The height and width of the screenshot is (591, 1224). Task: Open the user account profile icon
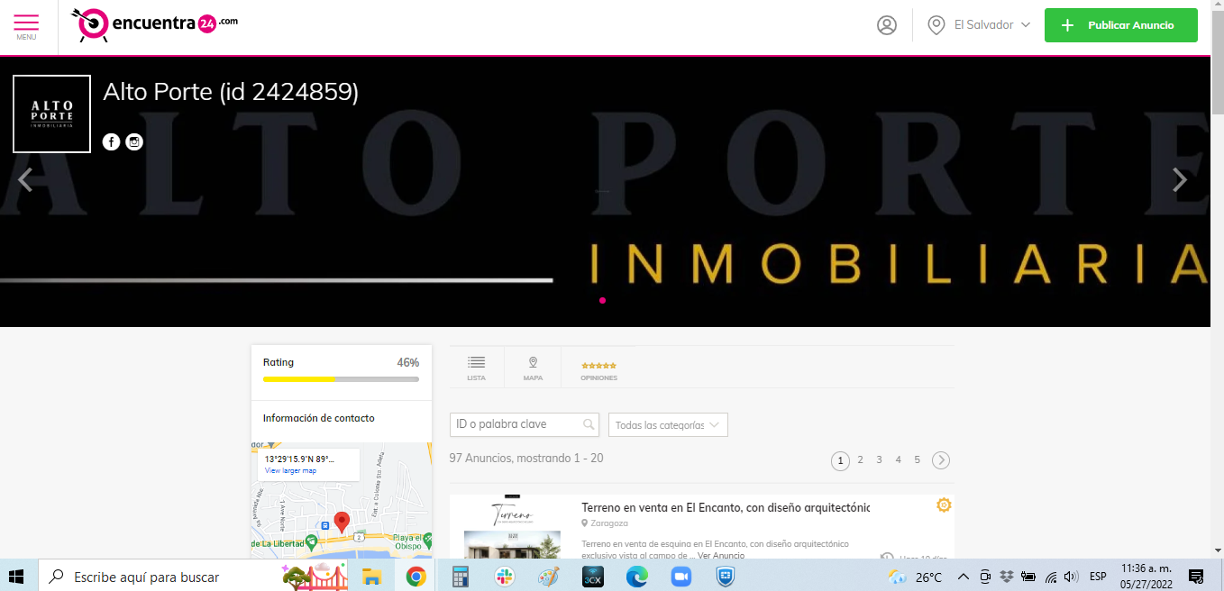887,25
